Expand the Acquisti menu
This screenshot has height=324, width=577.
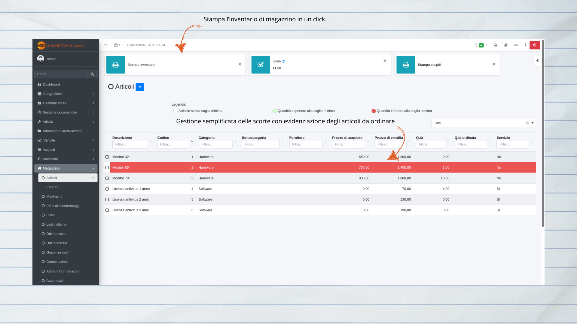coord(66,149)
